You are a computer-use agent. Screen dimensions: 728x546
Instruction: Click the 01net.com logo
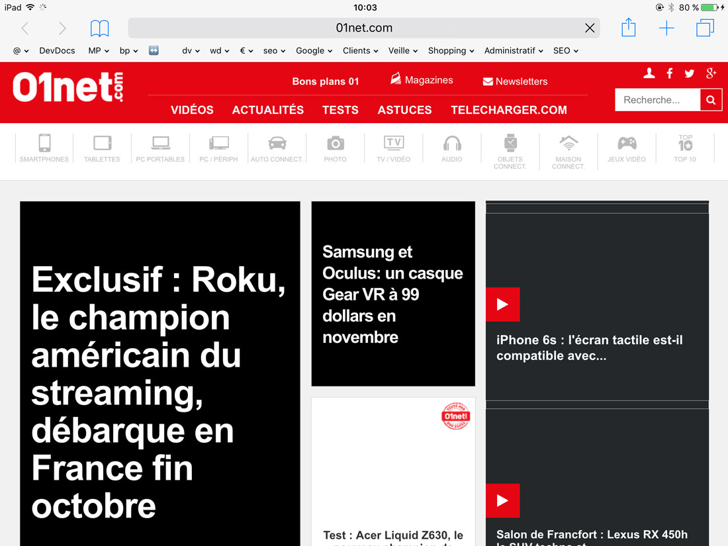tap(68, 87)
